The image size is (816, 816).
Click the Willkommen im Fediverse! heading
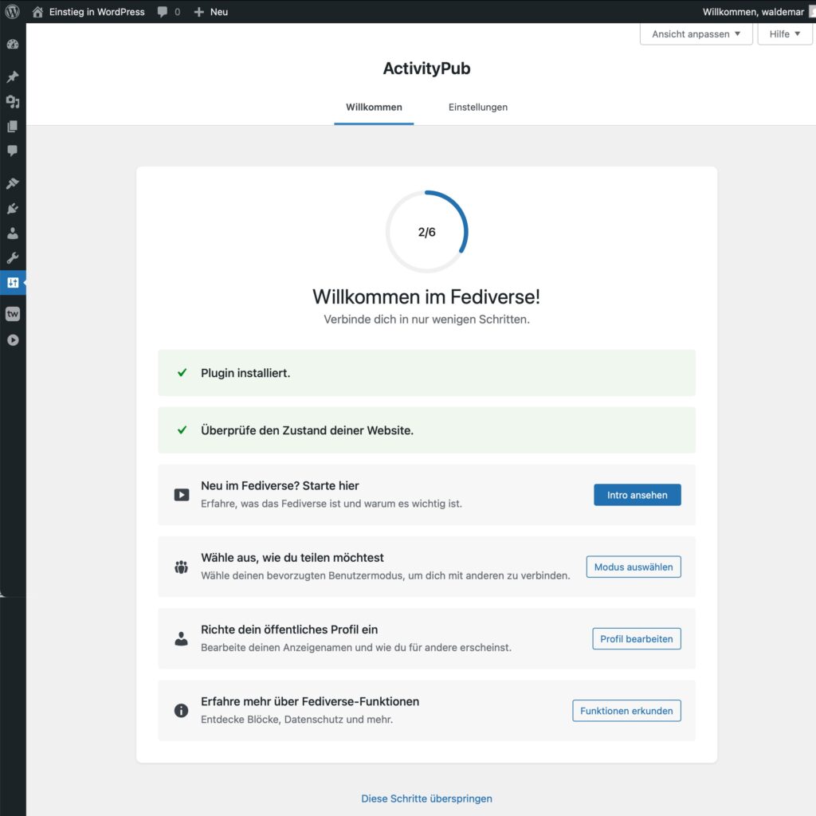(x=426, y=296)
